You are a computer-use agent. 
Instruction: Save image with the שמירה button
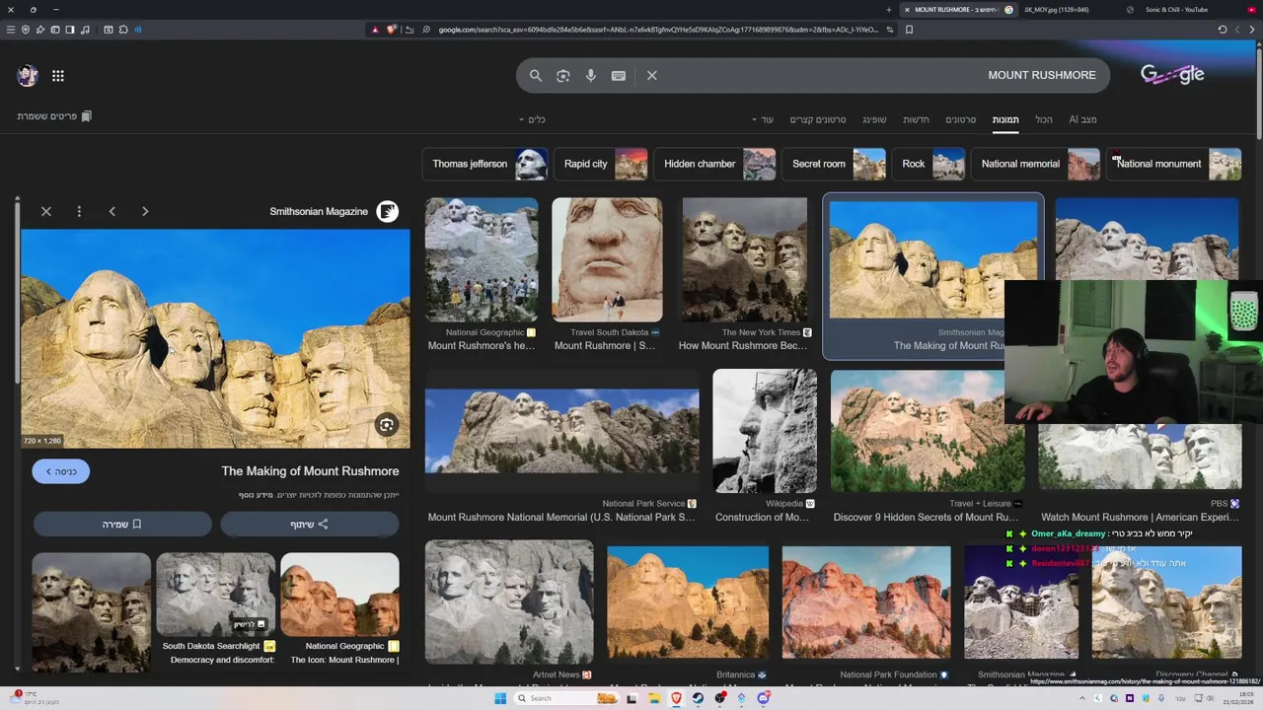(122, 524)
